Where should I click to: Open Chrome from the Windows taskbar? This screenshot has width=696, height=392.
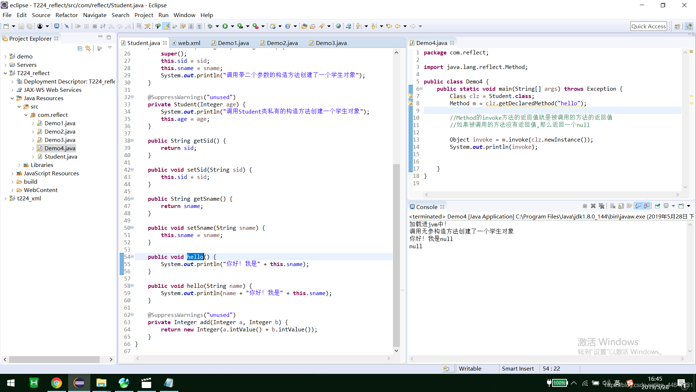[56, 383]
